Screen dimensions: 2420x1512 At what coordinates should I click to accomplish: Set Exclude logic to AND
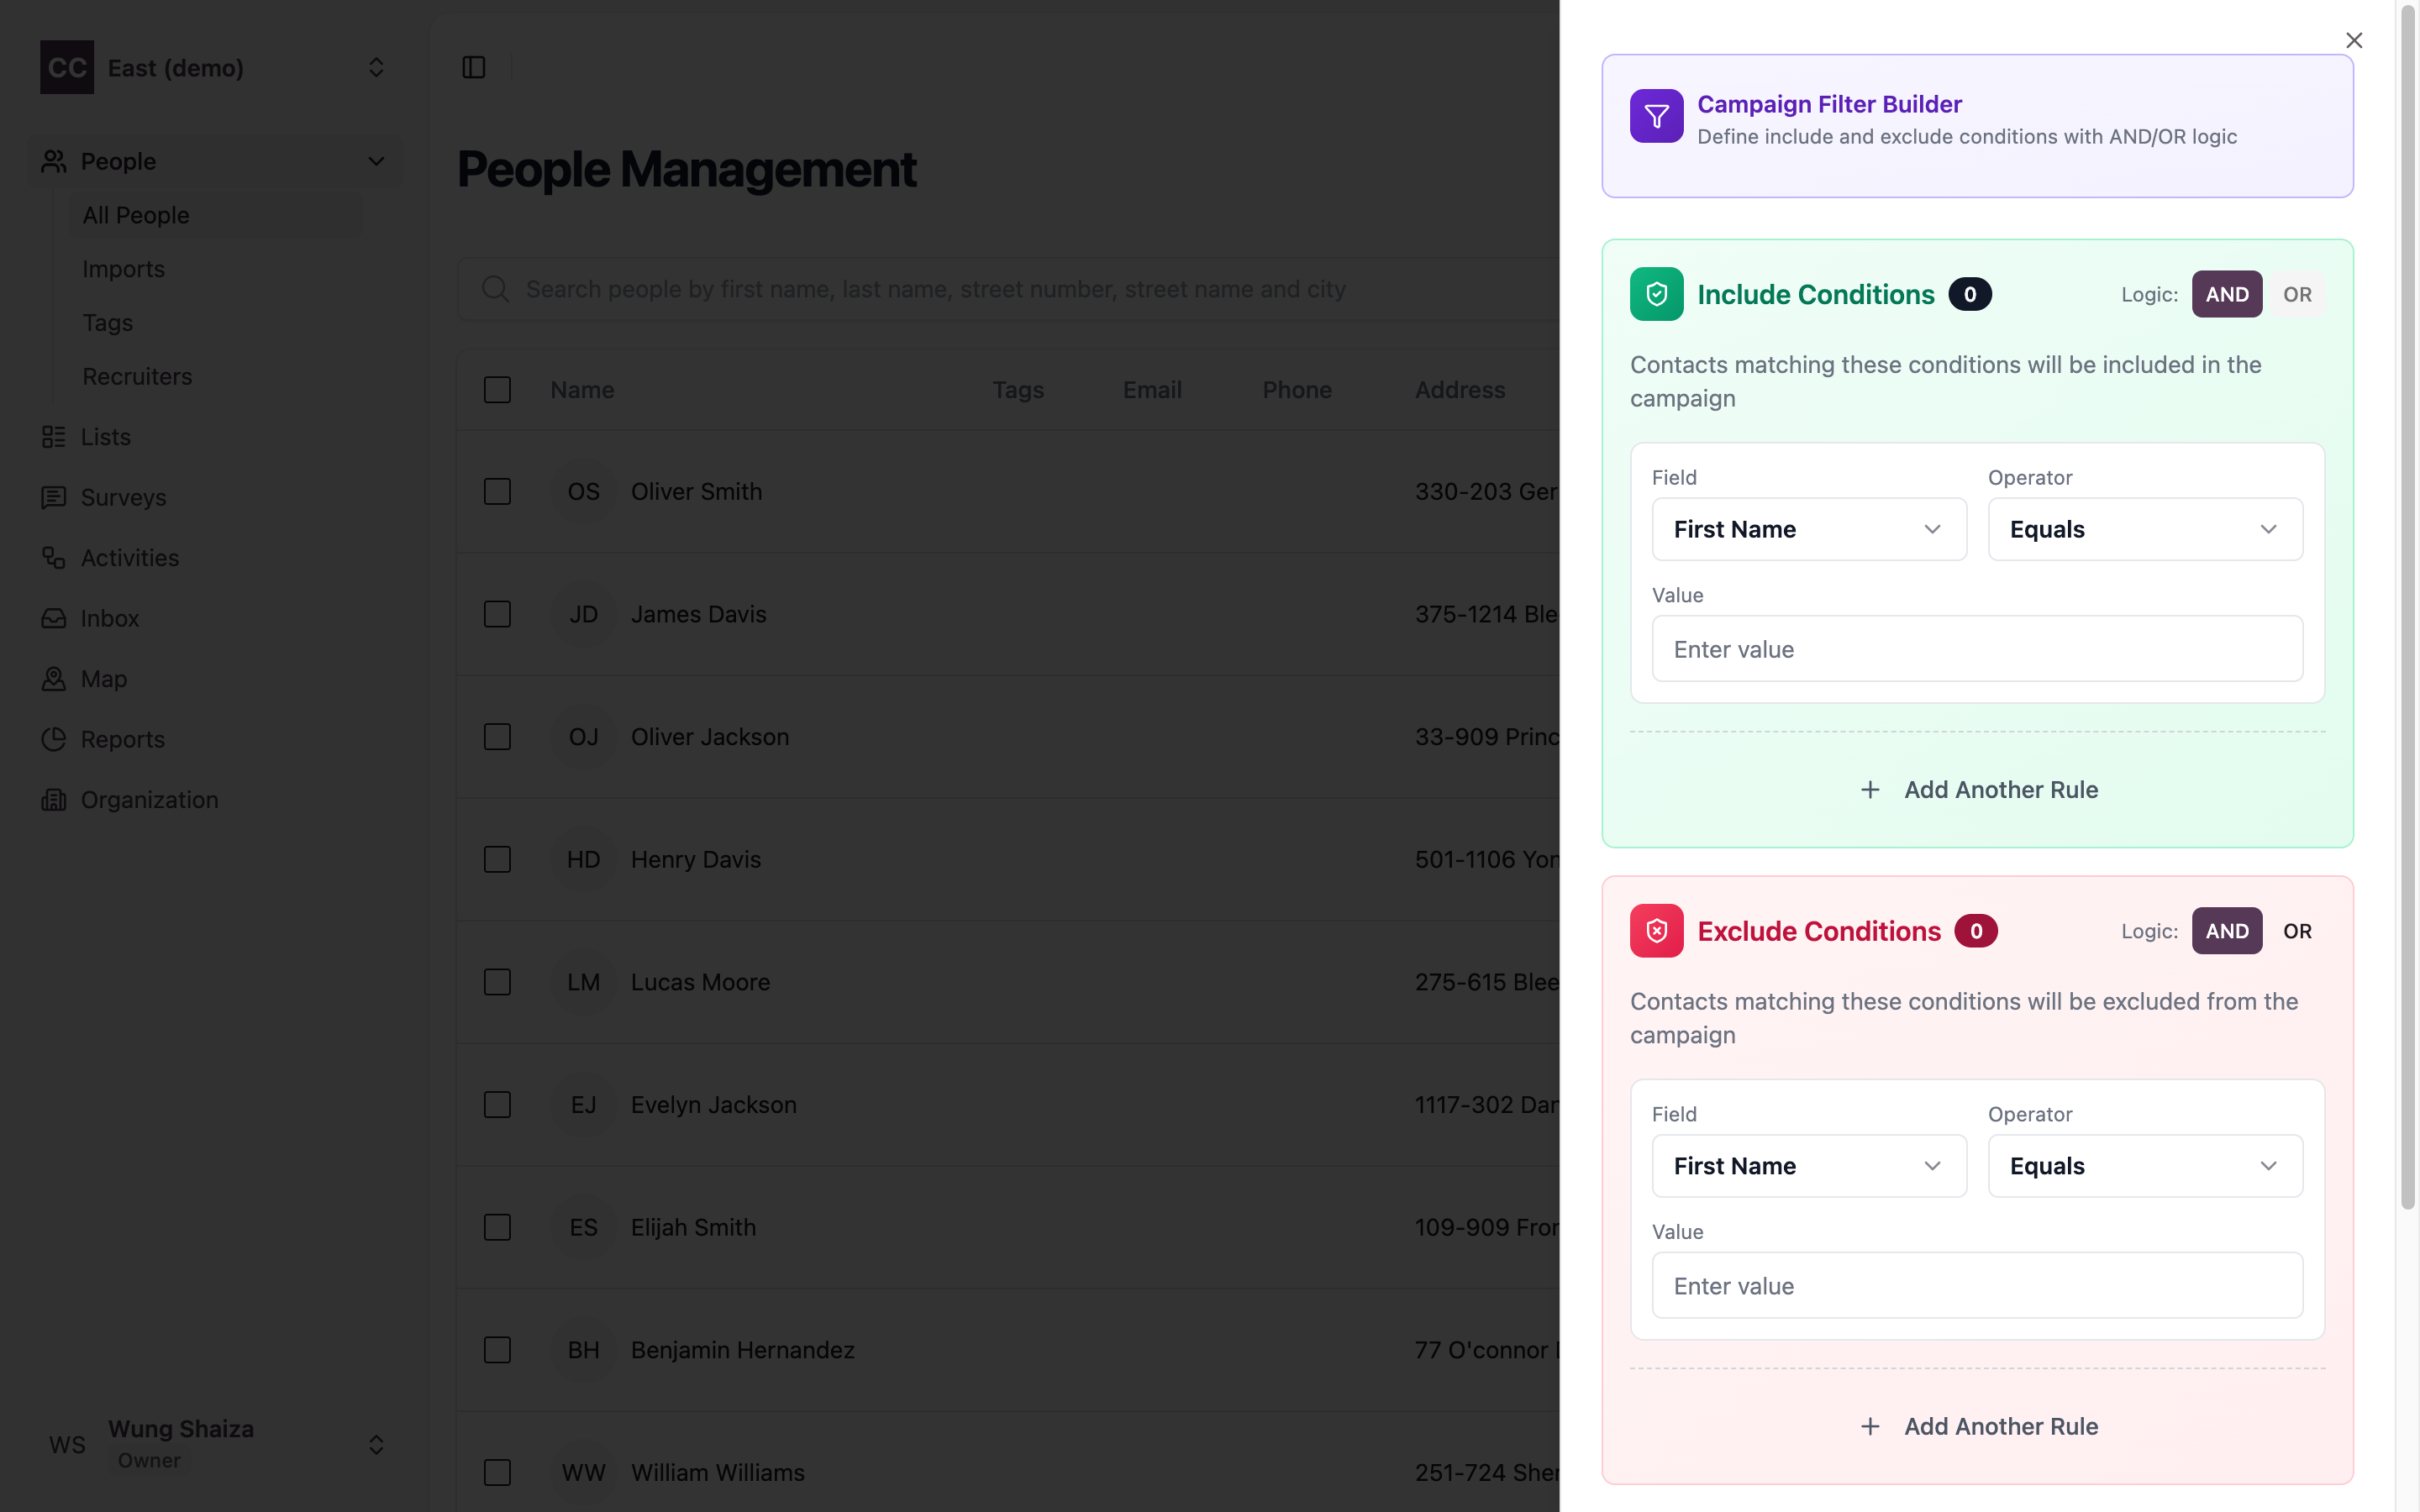pyautogui.click(x=2227, y=931)
